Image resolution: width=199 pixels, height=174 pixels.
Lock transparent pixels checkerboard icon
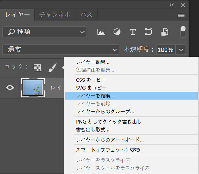pyautogui.click(x=37, y=68)
